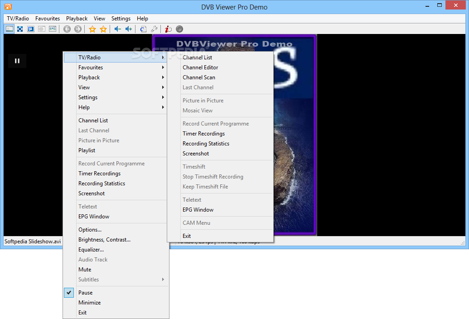
Task: Open the EPG toolbar icon
Action: pos(53,29)
